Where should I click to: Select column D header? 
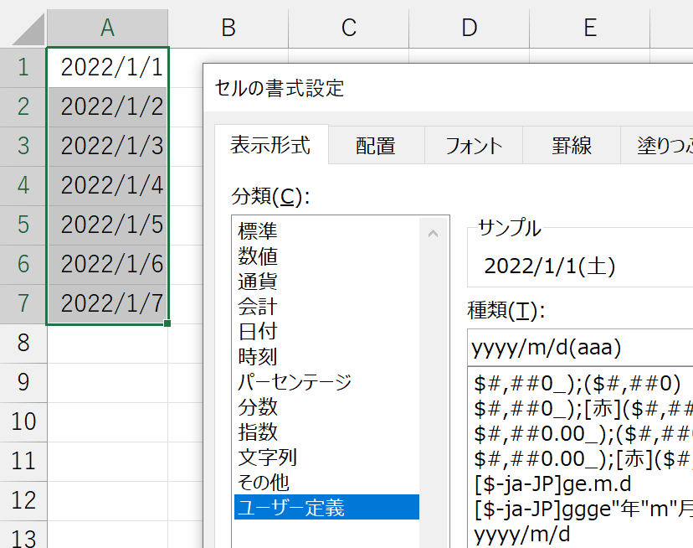(x=470, y=28)
